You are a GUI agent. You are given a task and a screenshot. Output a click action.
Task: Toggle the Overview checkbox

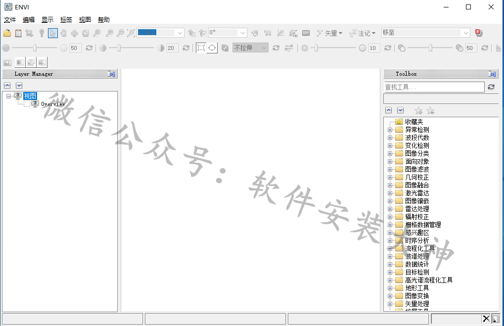coord(27,104)
